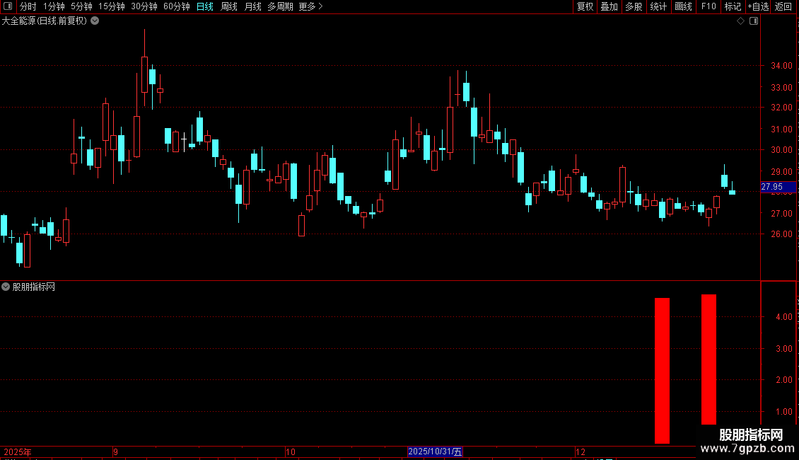799x460 pixels.
Task: Open the 多股 multi-stock view
Action: click(x=634, y=6)
